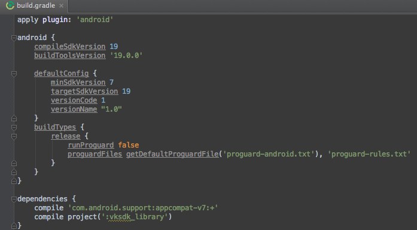
Task: Click the Gradle file icon on tab
Action: click(10, 5)
